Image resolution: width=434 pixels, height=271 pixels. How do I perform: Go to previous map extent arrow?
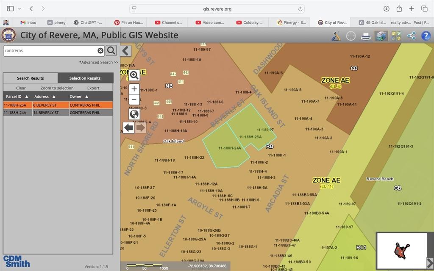tap(128, 127)
